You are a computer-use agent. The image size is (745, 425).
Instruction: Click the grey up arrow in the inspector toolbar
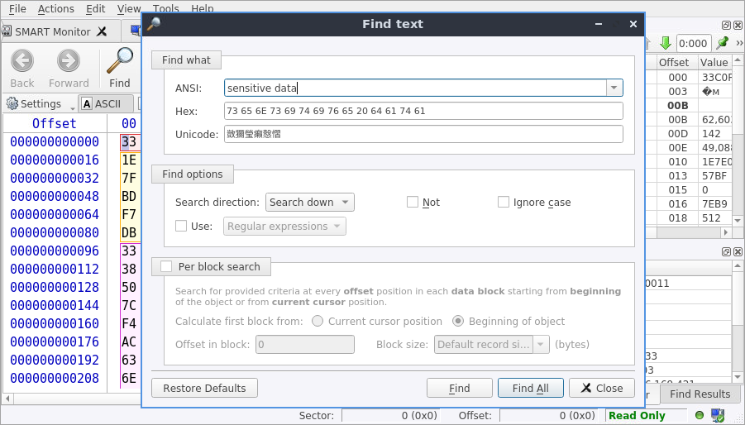click(648, 43)
